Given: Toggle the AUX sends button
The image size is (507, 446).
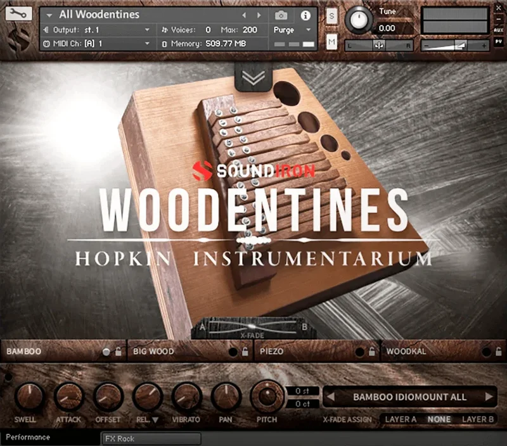Looking at the screenshot, I should pos(498,30).
